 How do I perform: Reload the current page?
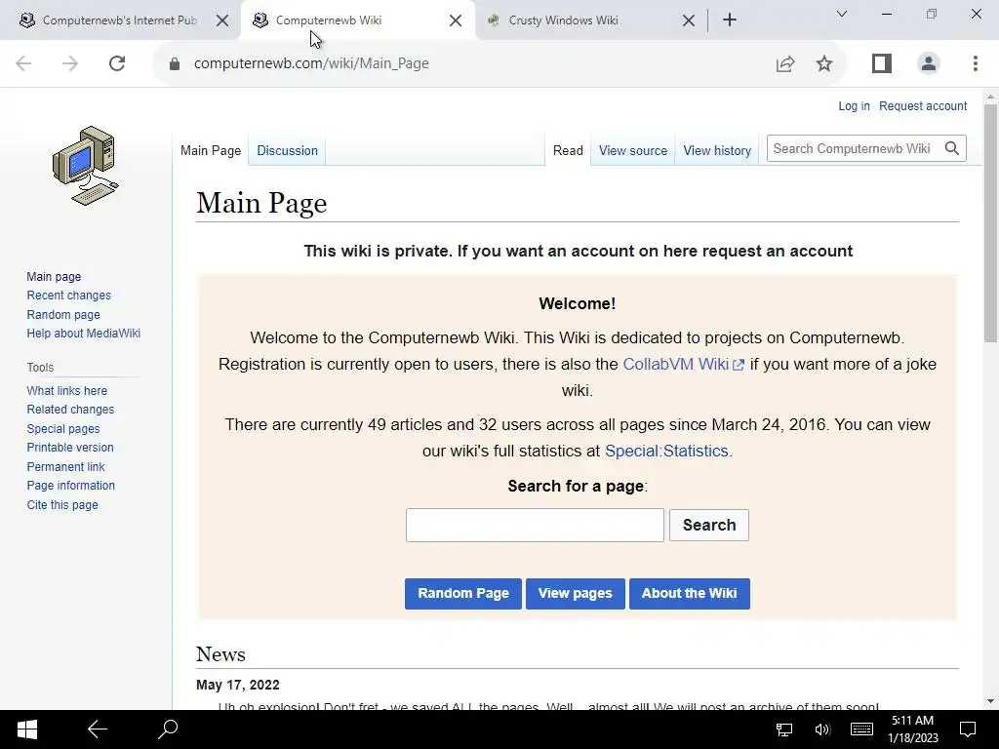pyautogui.click(x=117, y=63)
